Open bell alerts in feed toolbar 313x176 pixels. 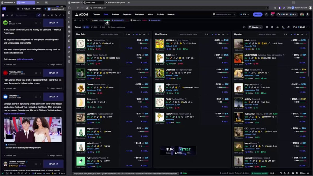coord(56,15)
